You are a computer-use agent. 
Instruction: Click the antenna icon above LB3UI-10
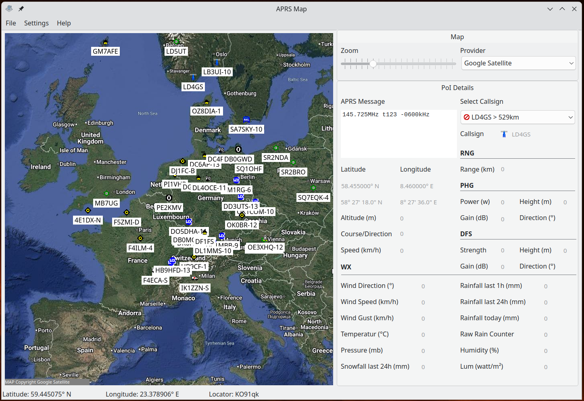point(217,62)
